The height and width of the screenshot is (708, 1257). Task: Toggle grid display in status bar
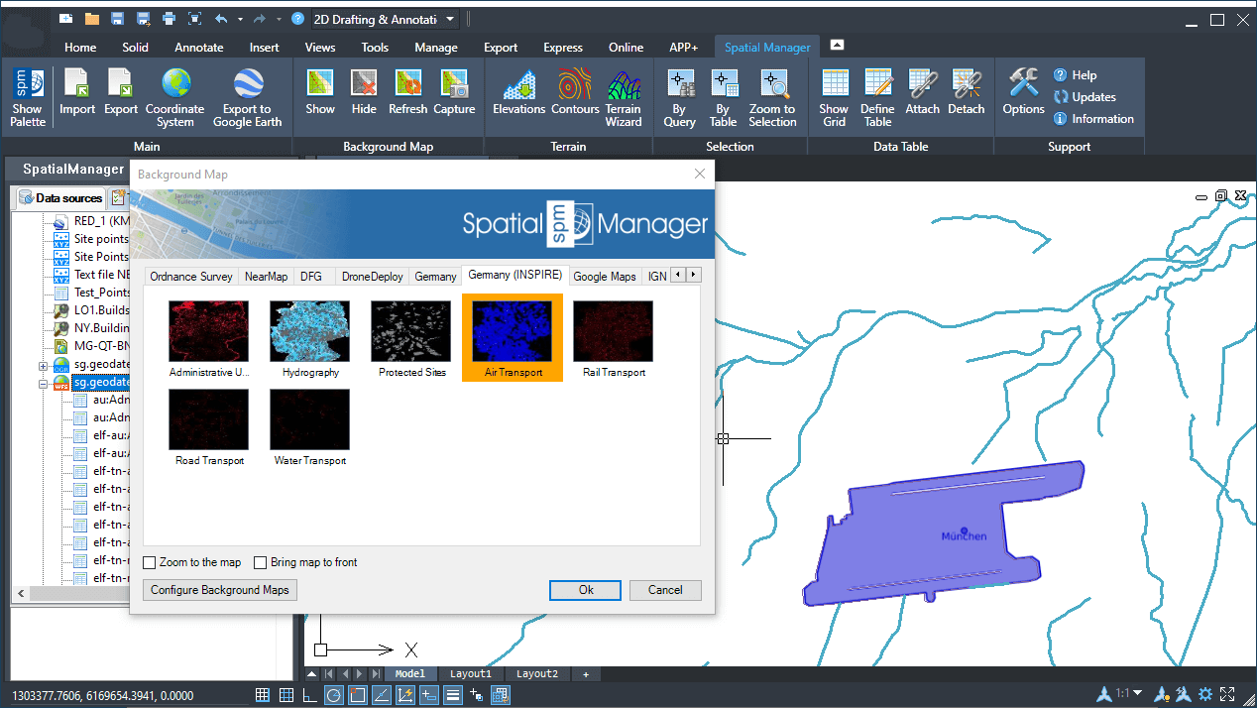coord(262,695)
